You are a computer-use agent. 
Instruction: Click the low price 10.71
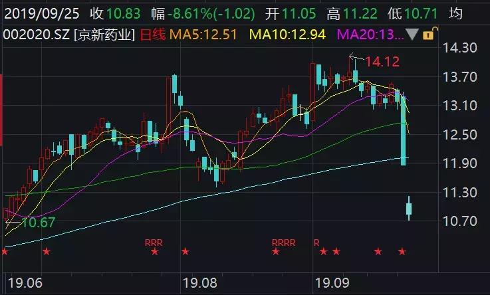pyautogui.click(x=421, y=14)
